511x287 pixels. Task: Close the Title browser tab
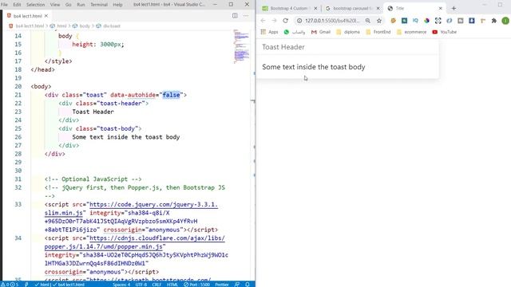pos(441,9)
